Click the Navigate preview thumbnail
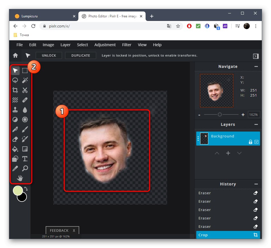Image resolution: width=271 pixels, height=248 pixels. 217,91
